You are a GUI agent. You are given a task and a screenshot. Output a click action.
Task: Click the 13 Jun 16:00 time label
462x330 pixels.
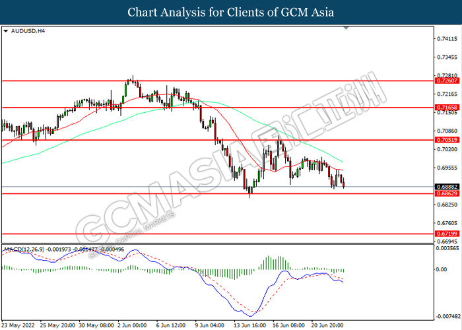tap(250, 325)
